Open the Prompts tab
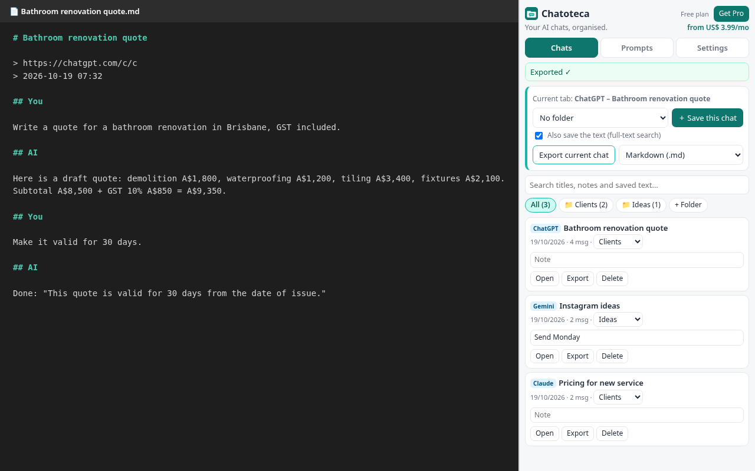755x471 pixels. click(637, 48)
